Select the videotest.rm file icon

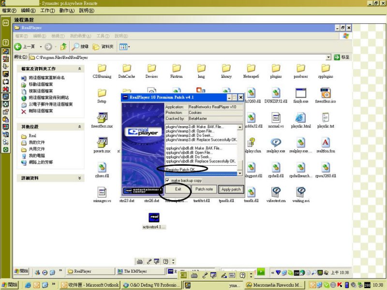[x=276, y=192]
